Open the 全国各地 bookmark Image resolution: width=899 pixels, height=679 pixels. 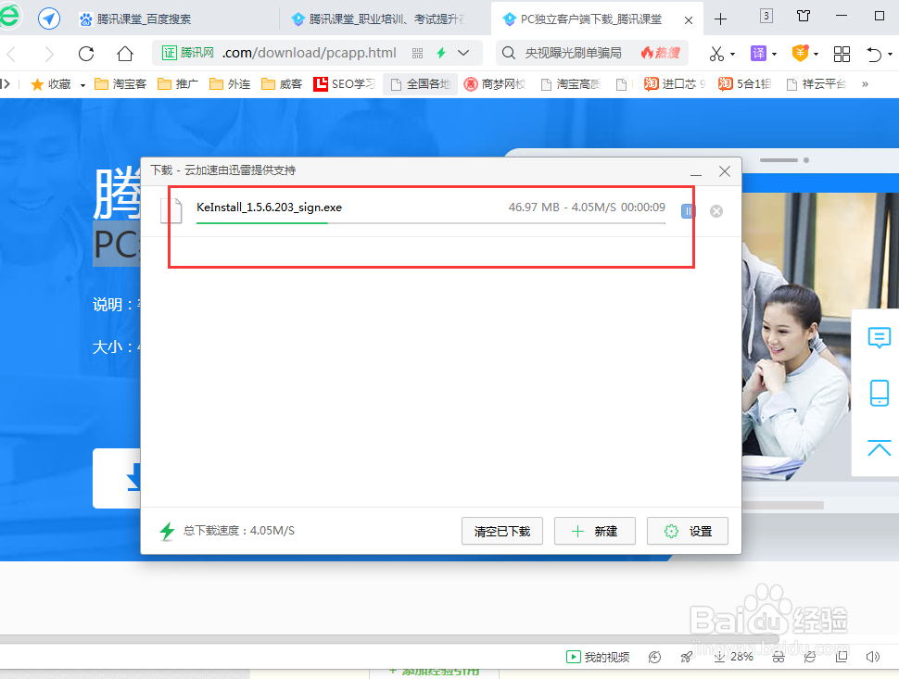pyautogui.click(x=420, y=84)
